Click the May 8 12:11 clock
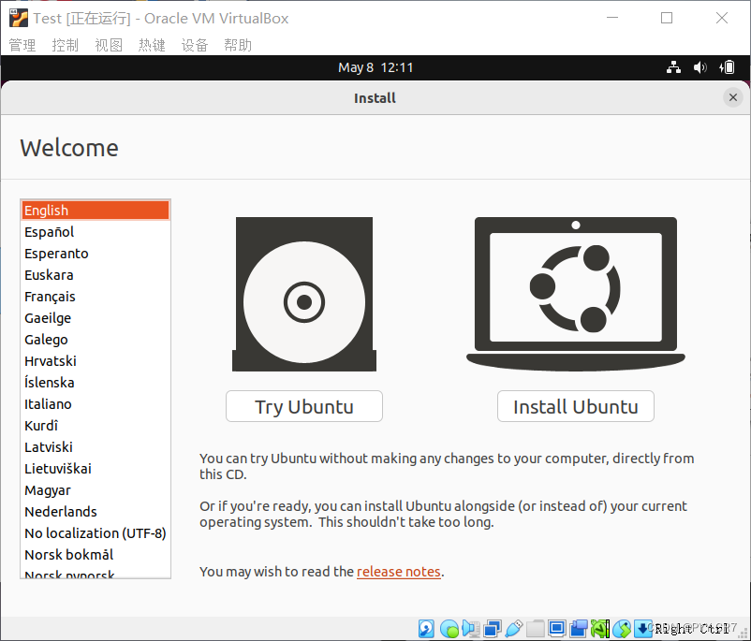Viewport: 751px width, 641px height. (375, 67)
